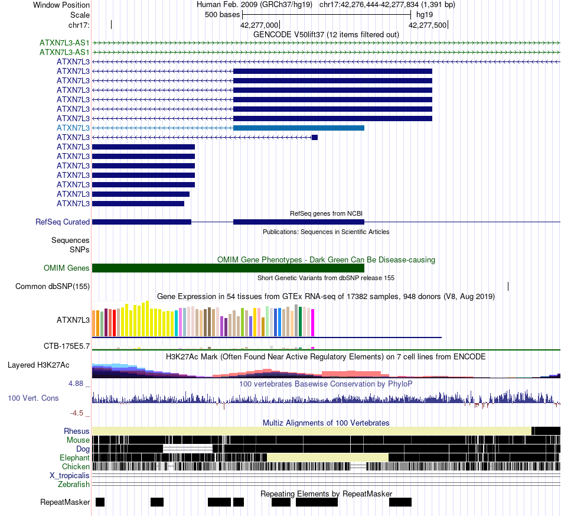
Task: Click the dark green OMIM Genes bar
Action: [228, 268]
